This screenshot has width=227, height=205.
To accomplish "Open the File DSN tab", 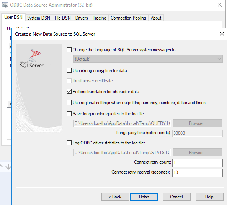I will [62, 18].
